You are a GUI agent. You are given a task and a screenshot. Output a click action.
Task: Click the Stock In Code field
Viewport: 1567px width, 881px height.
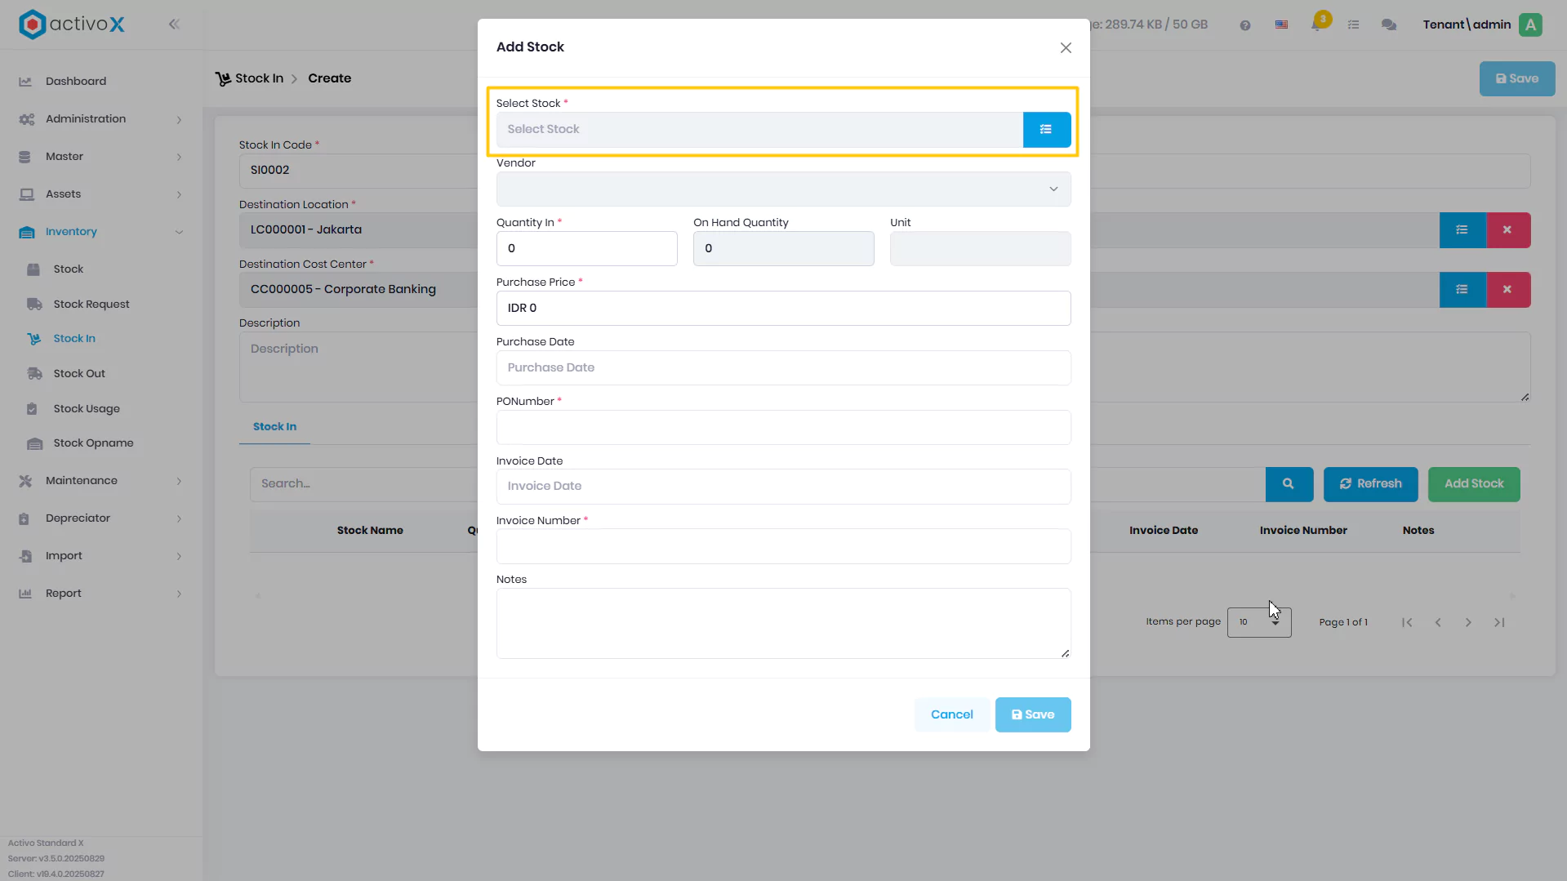click(358, 171)
